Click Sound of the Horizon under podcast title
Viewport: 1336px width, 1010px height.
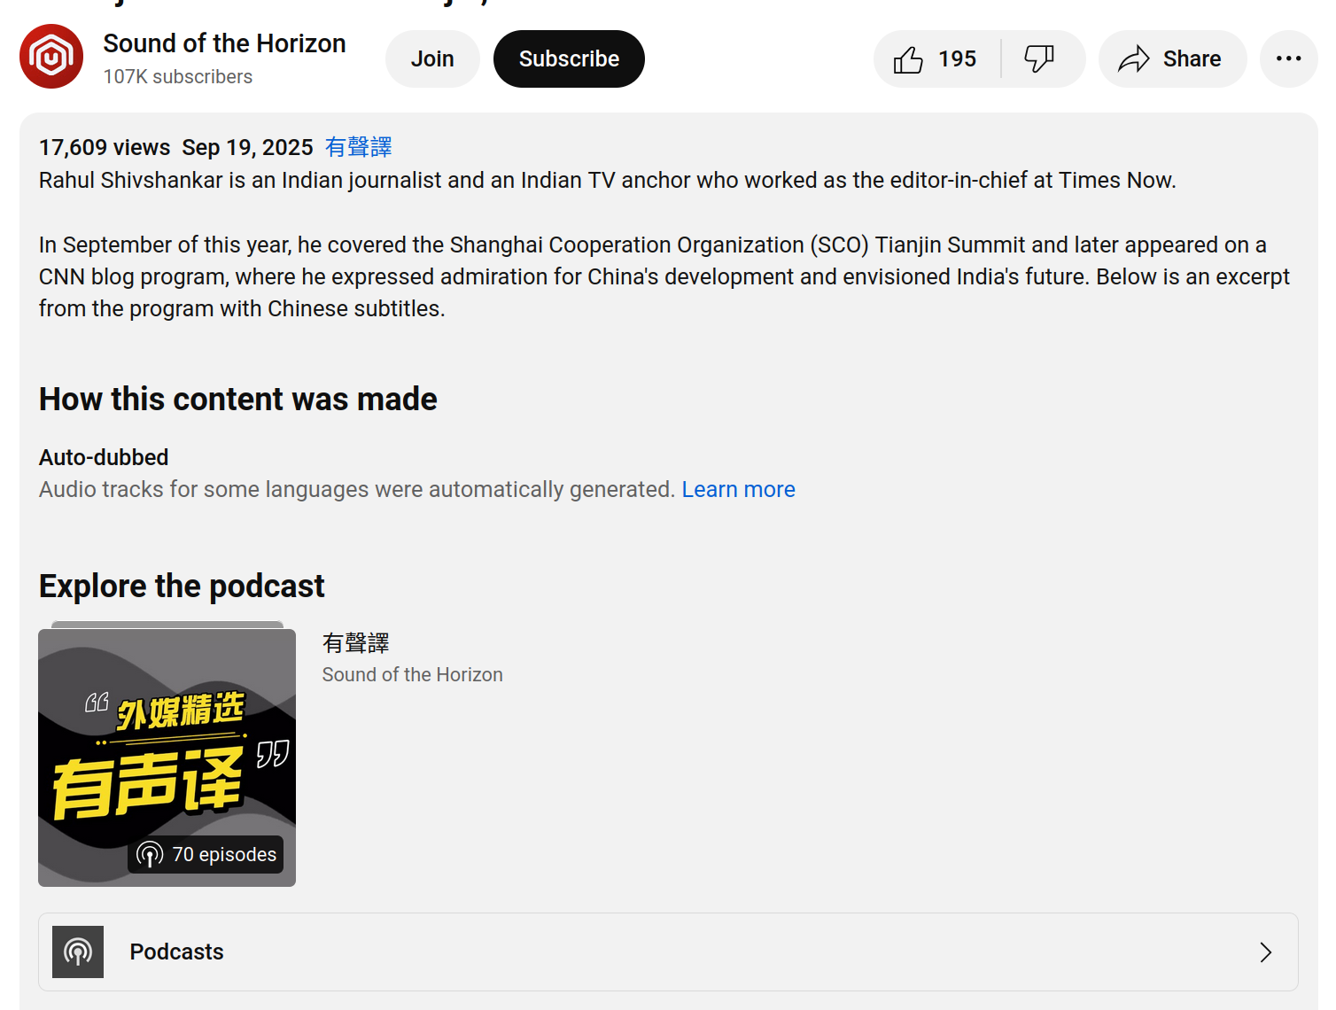[412, 675]
